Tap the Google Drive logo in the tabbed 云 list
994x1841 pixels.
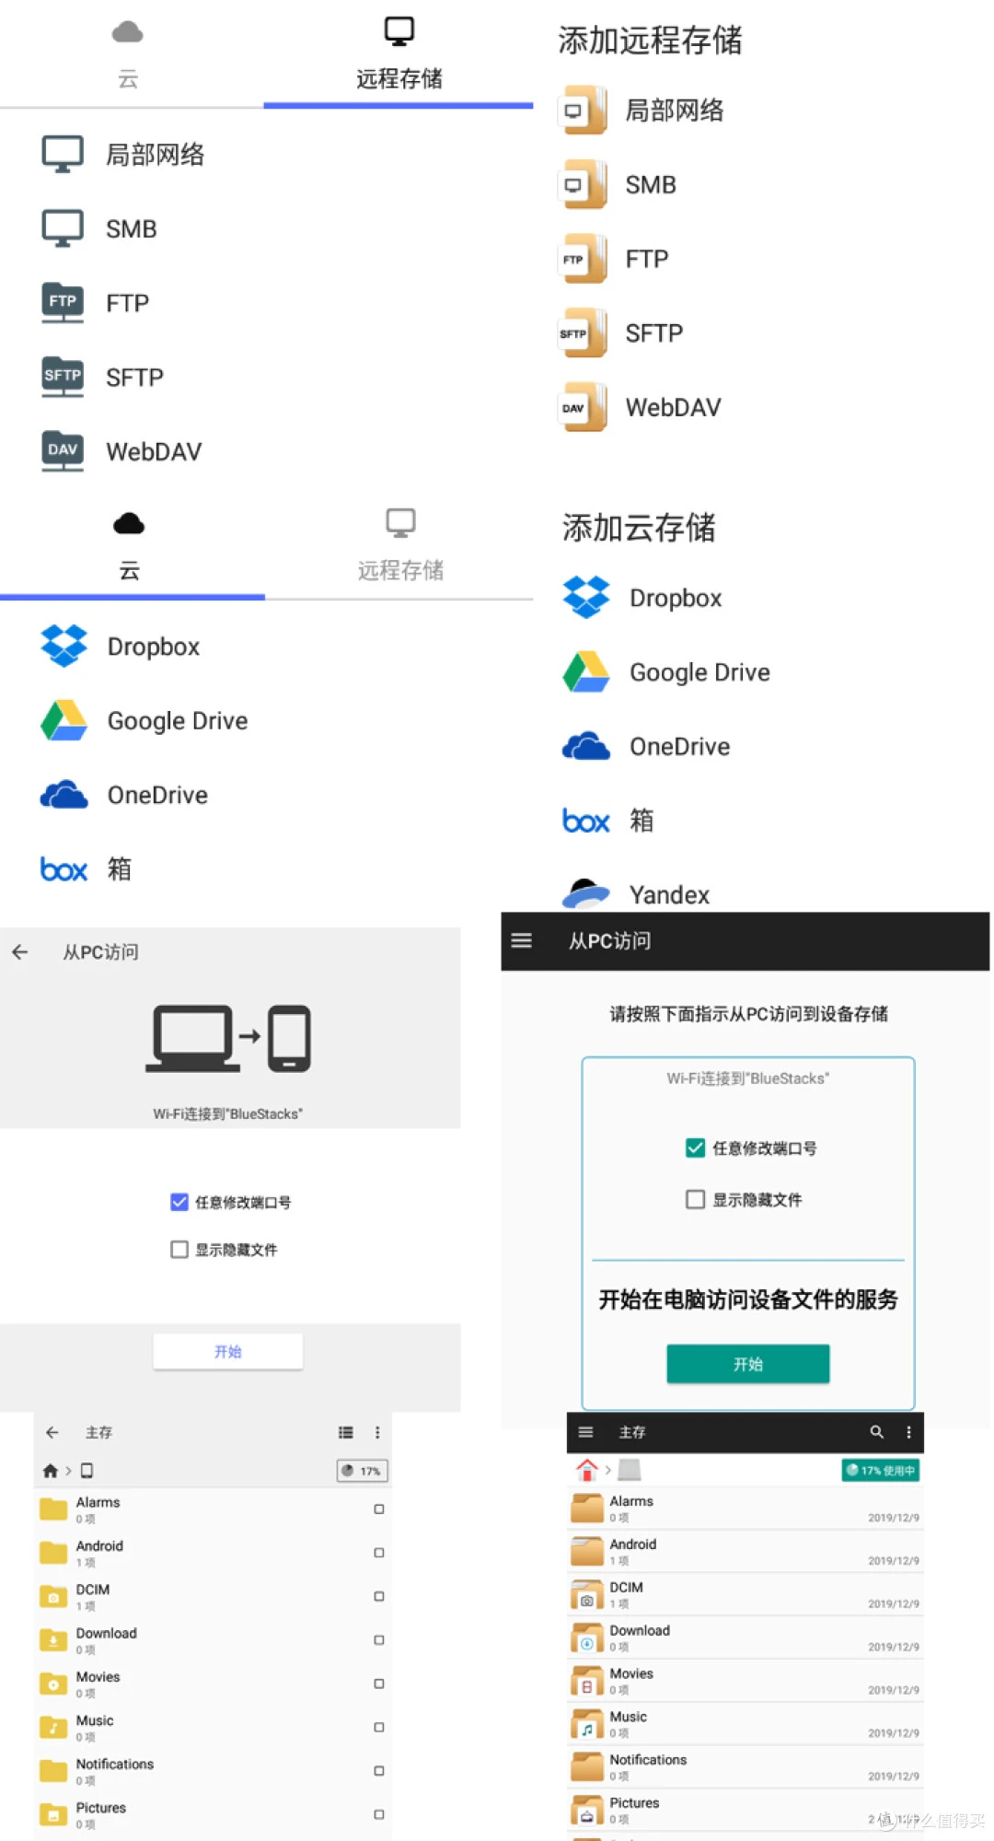(64, 720)
